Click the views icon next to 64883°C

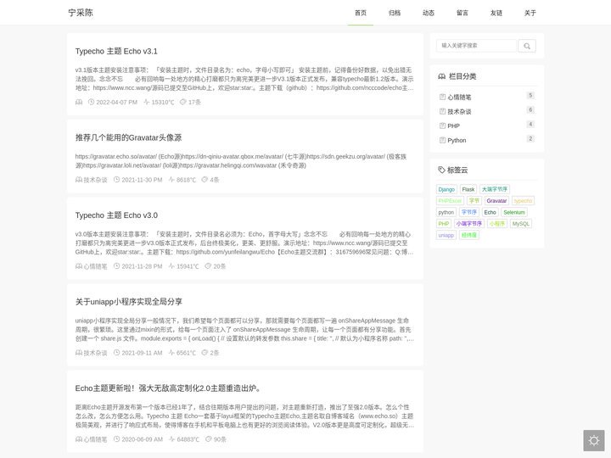(171, 439)
